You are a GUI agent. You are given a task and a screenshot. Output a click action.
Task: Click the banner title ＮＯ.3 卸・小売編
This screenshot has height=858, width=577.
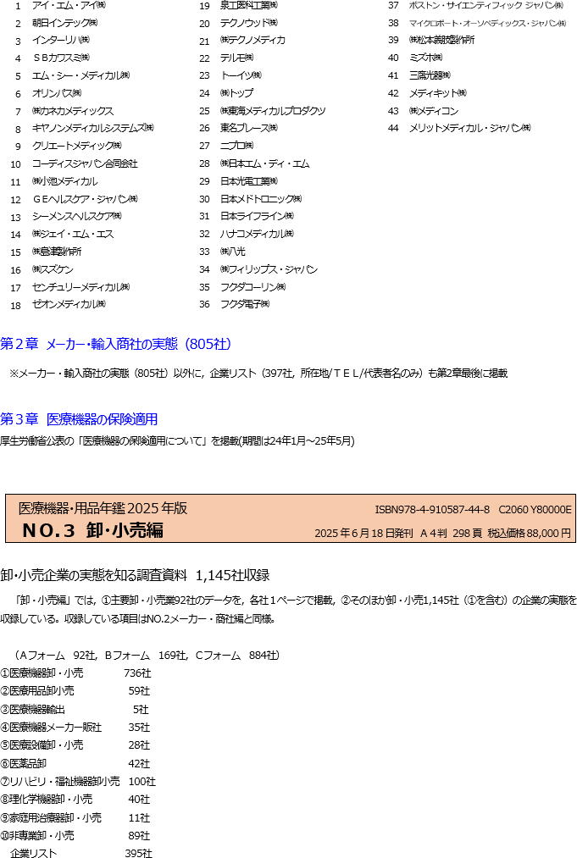pyautogui.click(x=92, y=530)
